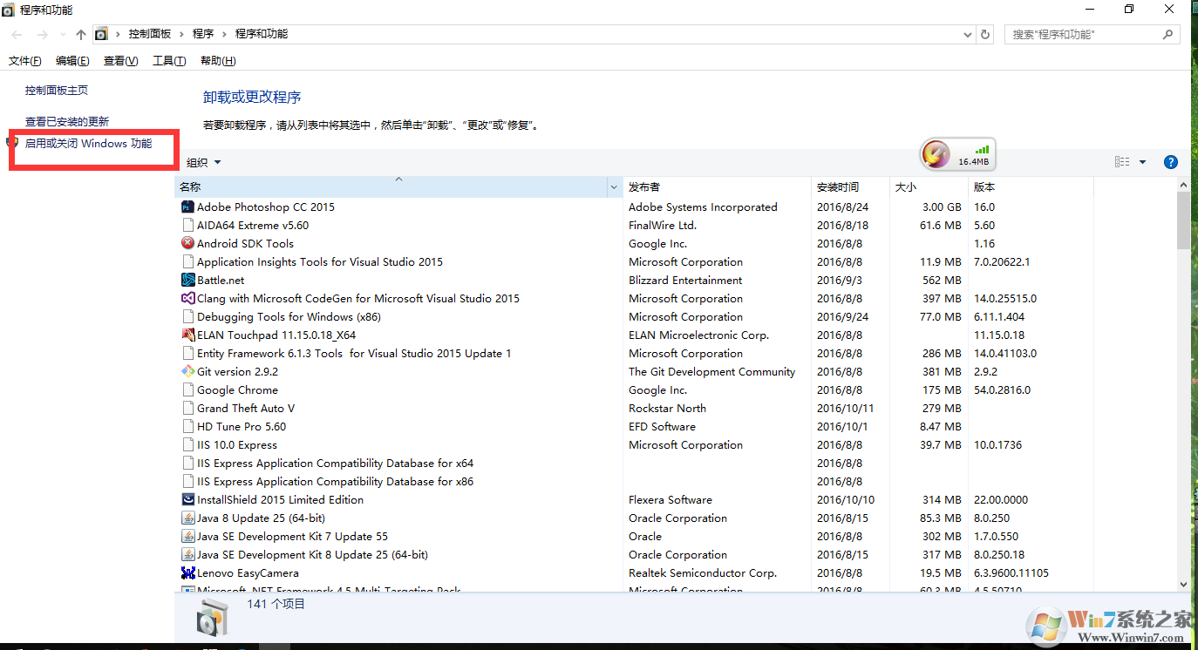This screenshot has width=1198, height=650.
Task: Open the network speed widget showing 16.4MB
Action: [x=956, y=154]
